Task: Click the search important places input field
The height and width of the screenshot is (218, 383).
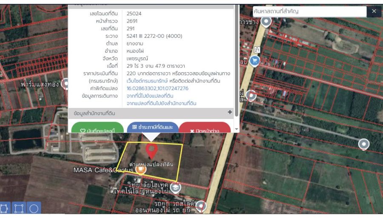Action: click(x=309, y=11)
